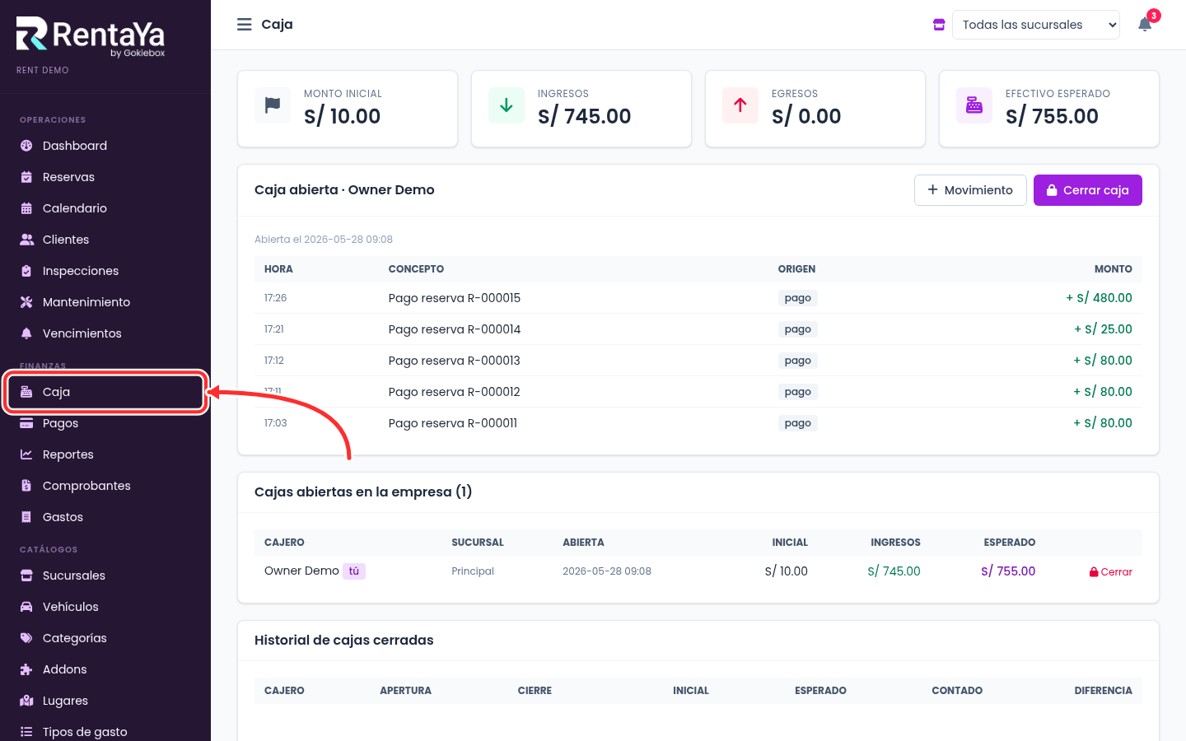Screen dimensions: 1186x741
Task: Click the RentaYa logo
Action: click(x=91, y=37)
